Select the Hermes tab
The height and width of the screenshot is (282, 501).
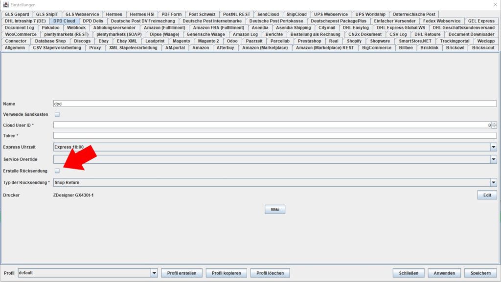tap(114, 14)
